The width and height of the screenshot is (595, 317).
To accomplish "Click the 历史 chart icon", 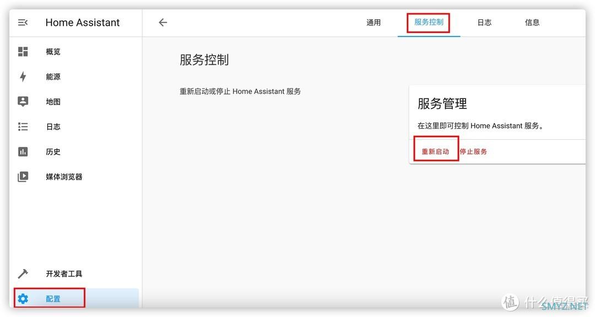I will 23,152.
